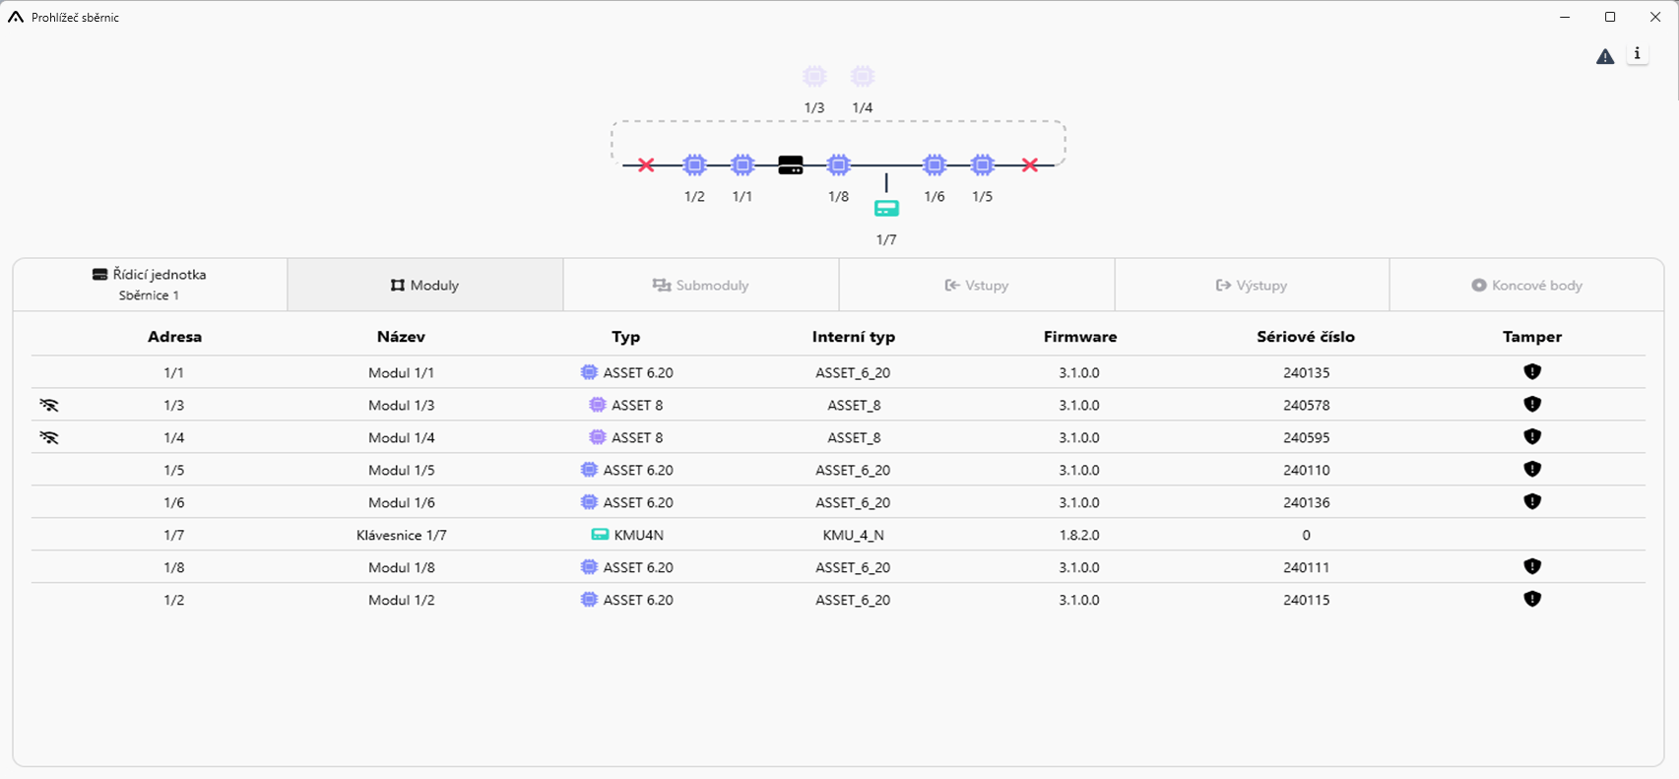The image size is (1679, 779).
Task: Open the Koncové body tab
Action: tap(1525, 286)
